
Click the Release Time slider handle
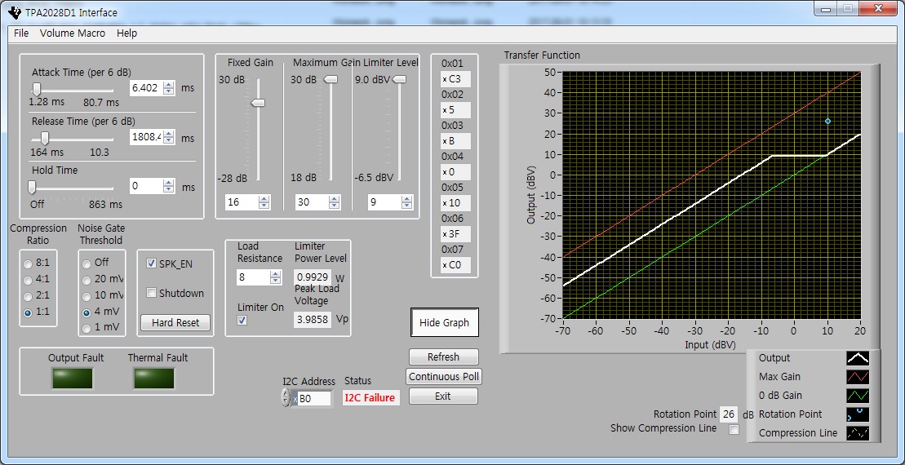44,138
